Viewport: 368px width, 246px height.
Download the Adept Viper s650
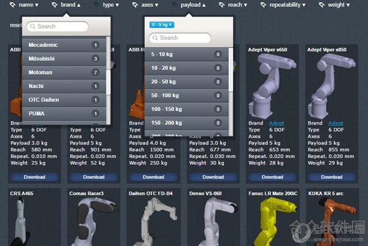(272, 177)
